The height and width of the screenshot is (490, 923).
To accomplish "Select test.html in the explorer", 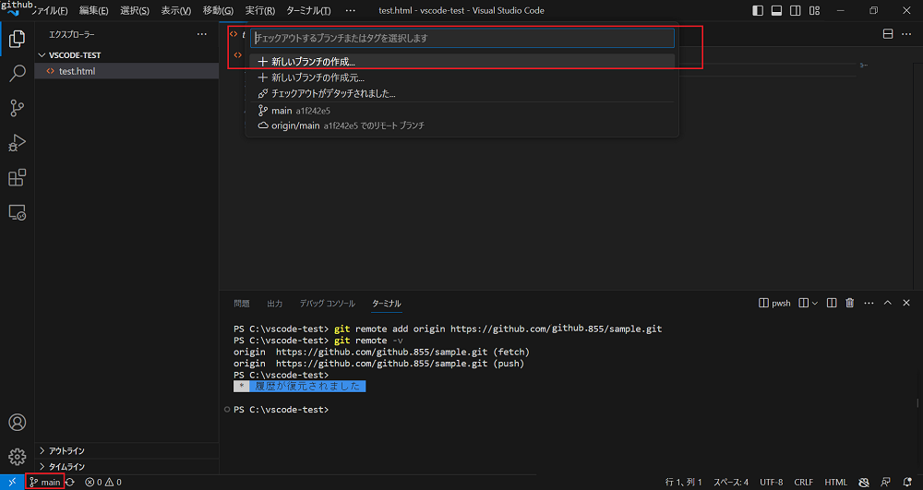I will pos(77,71).
